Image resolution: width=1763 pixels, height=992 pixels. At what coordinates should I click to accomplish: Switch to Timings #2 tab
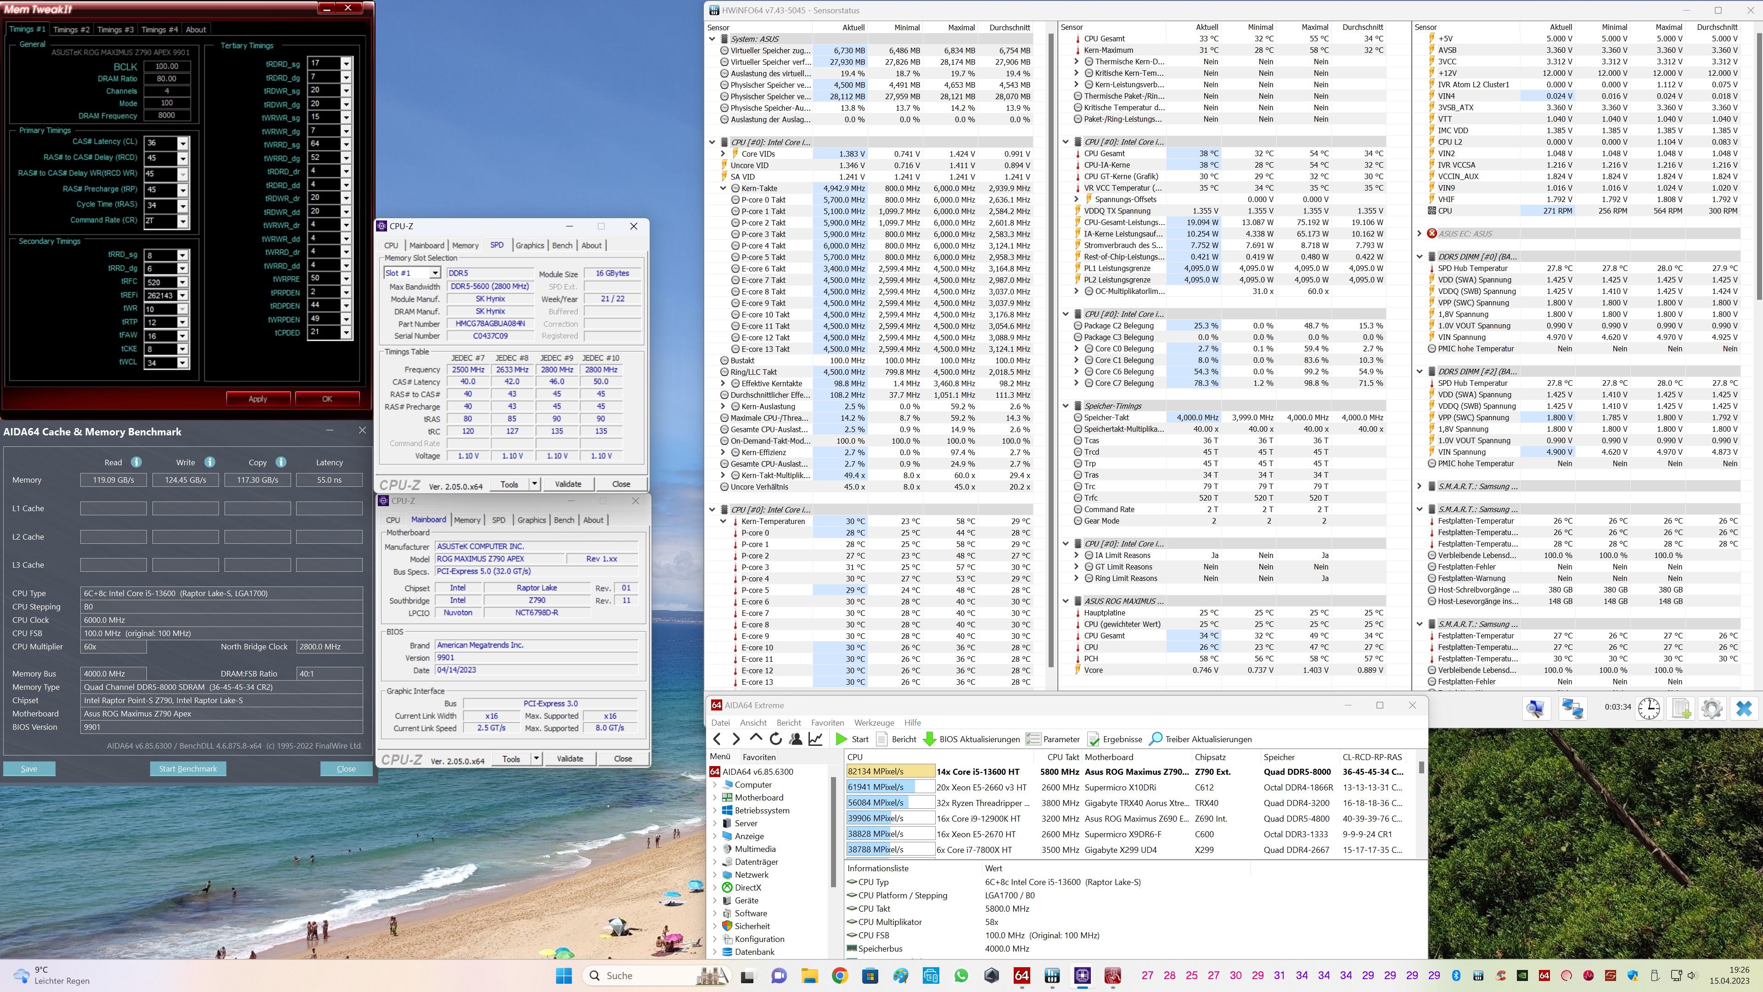click(x=71, y=29)
